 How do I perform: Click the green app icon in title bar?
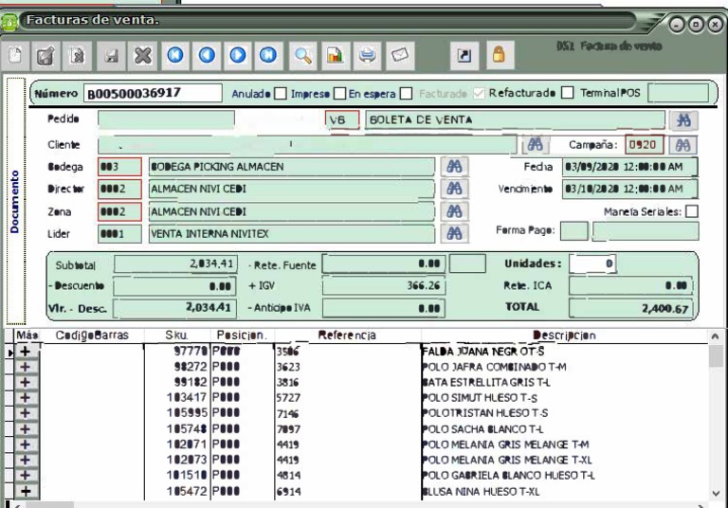click(x=9, y=21)
